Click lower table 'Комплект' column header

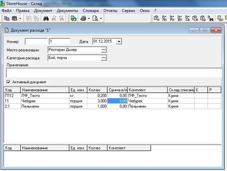pyautogui.click(x=129, y=148)
